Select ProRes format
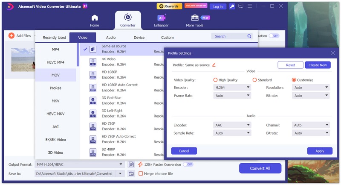This screenshot has height=185, width=341. 55,88
